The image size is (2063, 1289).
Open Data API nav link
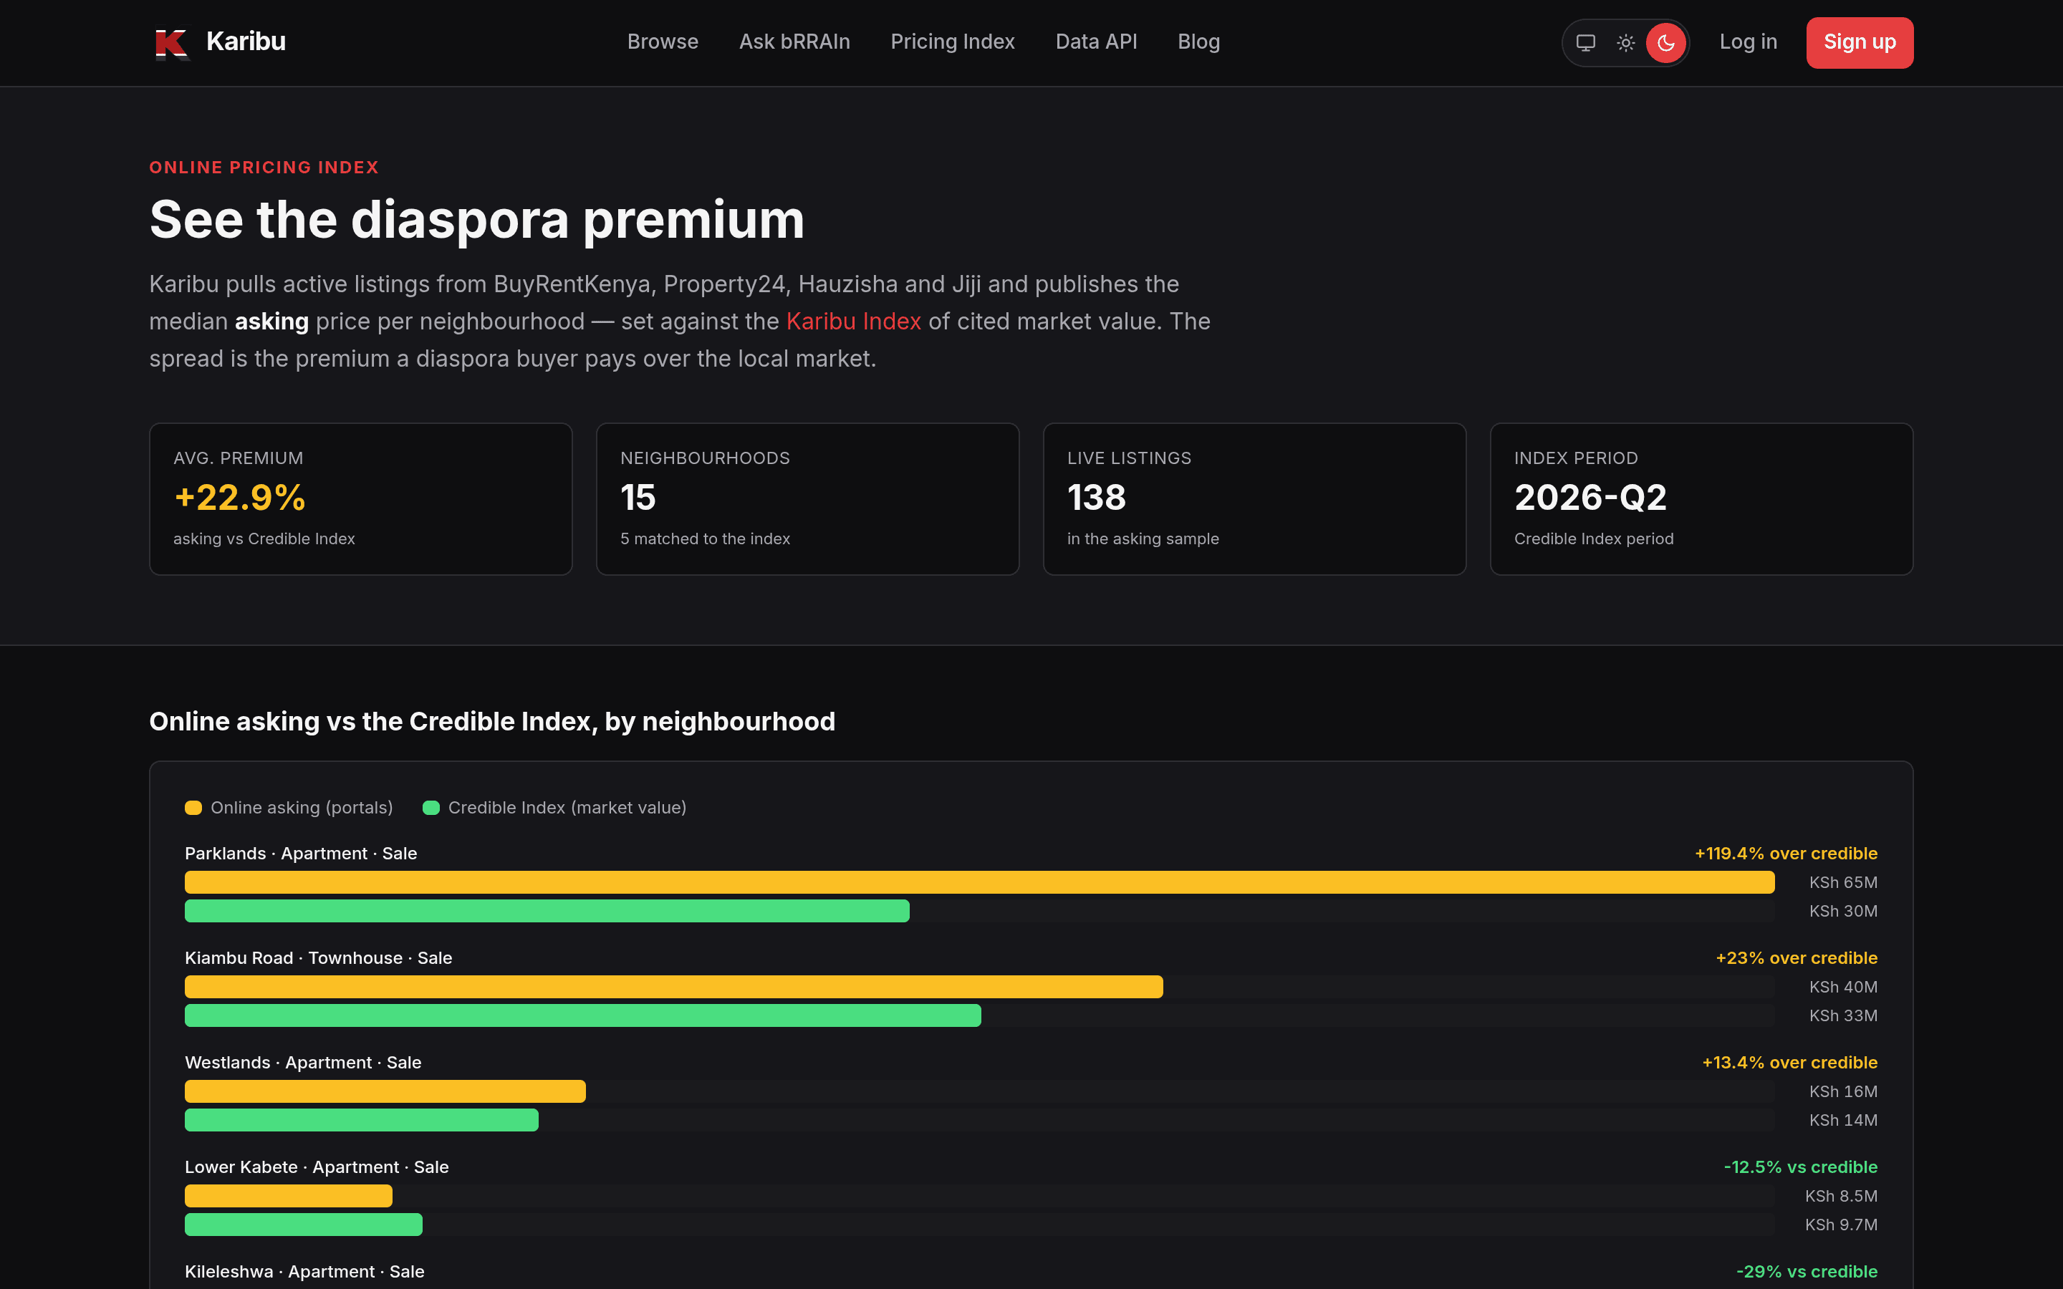tap(1096, 42)
